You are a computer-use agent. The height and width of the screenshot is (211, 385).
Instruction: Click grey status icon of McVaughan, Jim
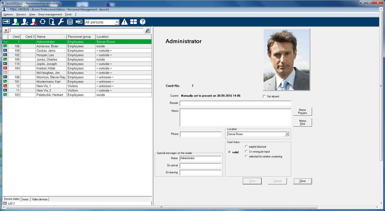[x=5, y=72]
